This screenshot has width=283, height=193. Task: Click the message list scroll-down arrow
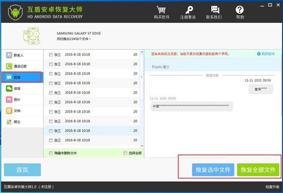tap(142, 146)
